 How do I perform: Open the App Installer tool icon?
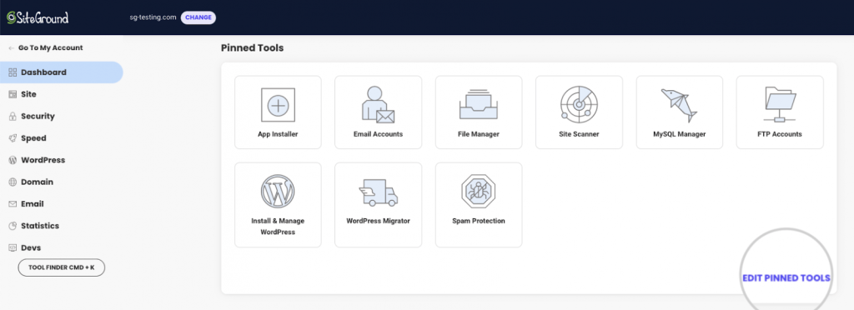tap(278, 105)
